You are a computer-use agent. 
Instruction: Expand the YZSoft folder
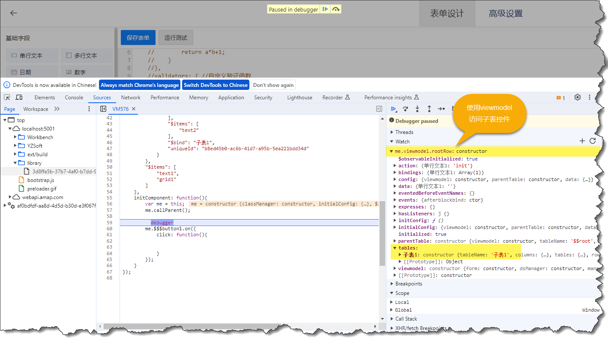[15, 146]
